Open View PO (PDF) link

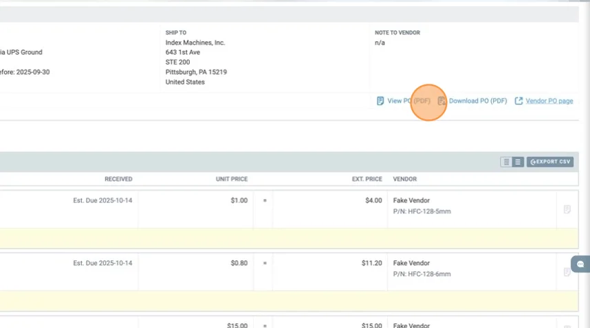click(x=408, y=101)
